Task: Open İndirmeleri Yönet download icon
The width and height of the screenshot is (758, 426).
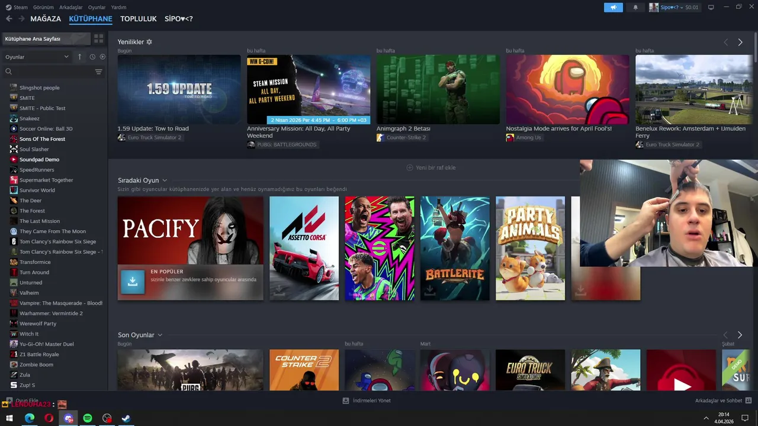Action: (346, 401)
